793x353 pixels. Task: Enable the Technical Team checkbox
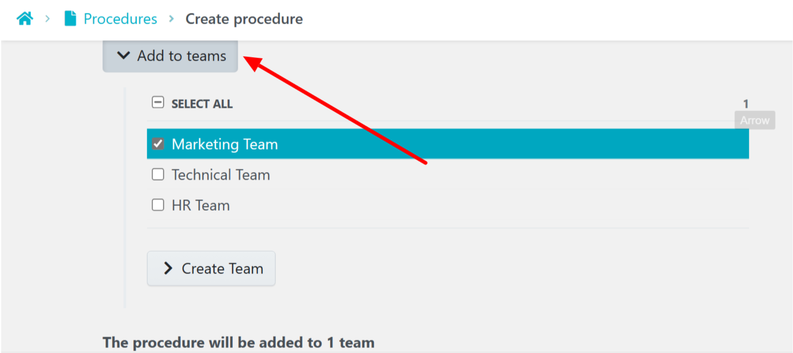158,174
